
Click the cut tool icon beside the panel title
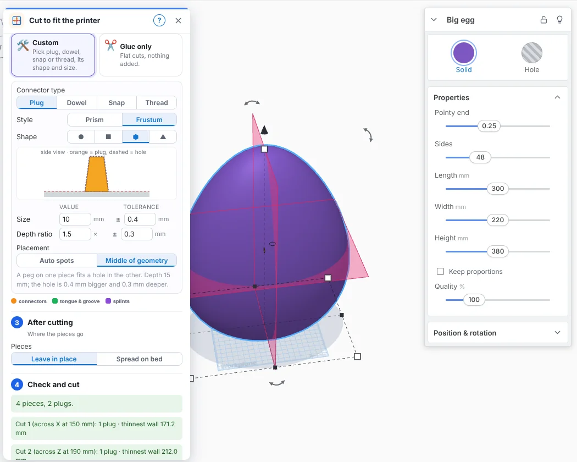click(x=16, y=20)
